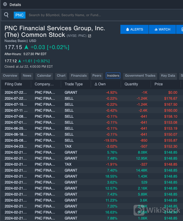Switch to the Government Trades tab

click(140, 76)
